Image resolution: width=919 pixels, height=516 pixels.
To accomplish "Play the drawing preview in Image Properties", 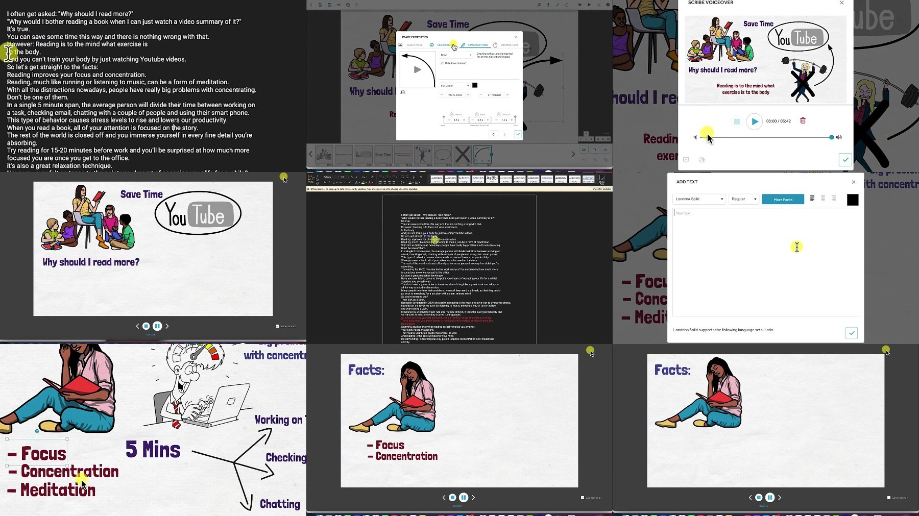I will pos(418,69).
